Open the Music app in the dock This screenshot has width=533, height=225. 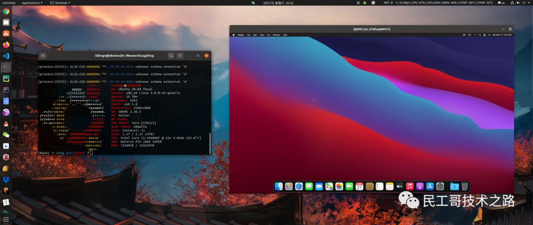click(x=410, y=186)
